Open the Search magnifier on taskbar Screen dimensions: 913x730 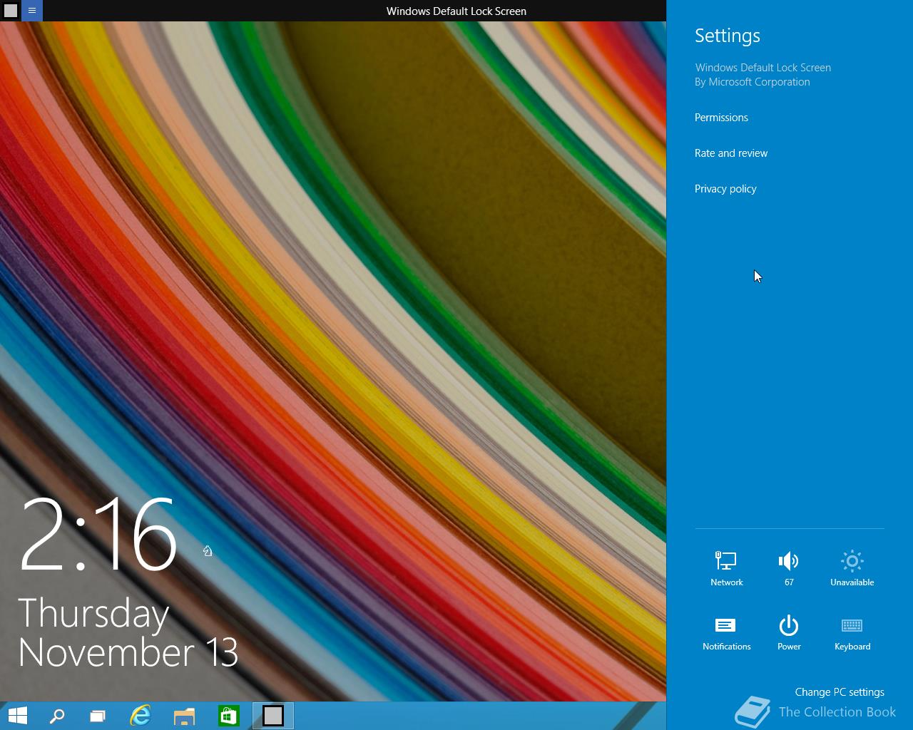point(57,716)
